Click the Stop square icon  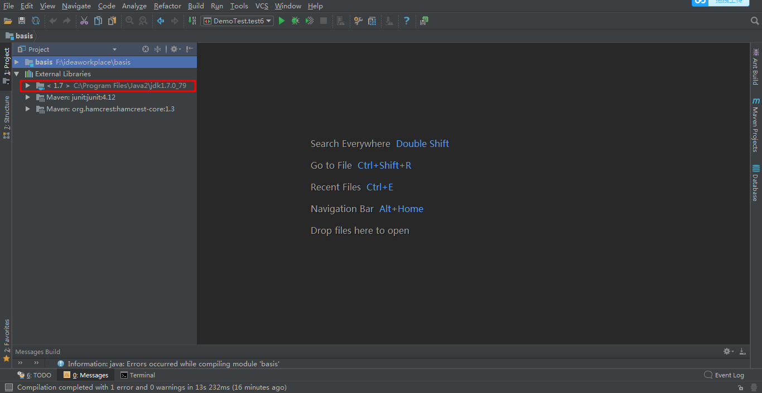tap(324, 21)
